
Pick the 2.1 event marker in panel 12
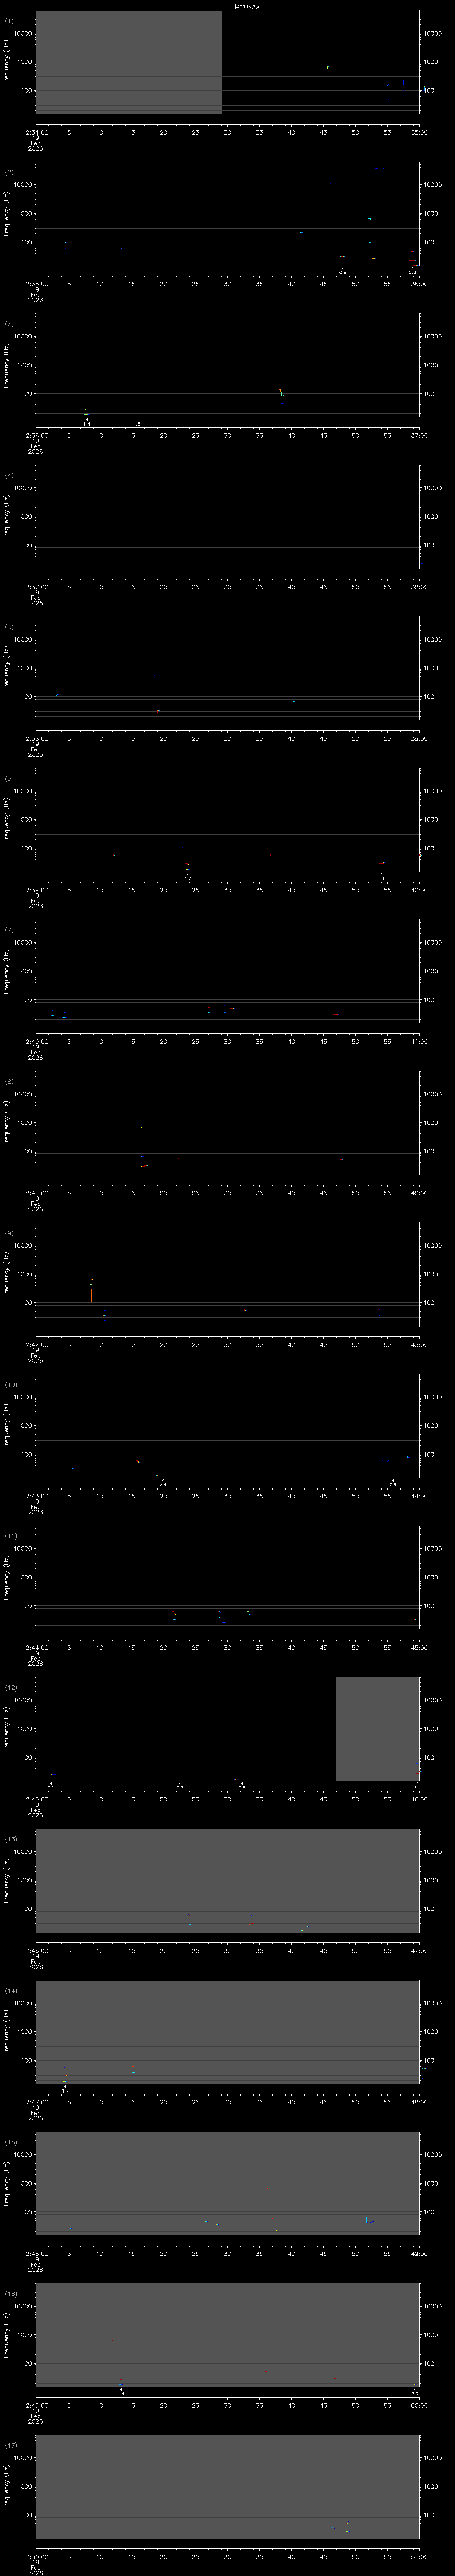51,1786
